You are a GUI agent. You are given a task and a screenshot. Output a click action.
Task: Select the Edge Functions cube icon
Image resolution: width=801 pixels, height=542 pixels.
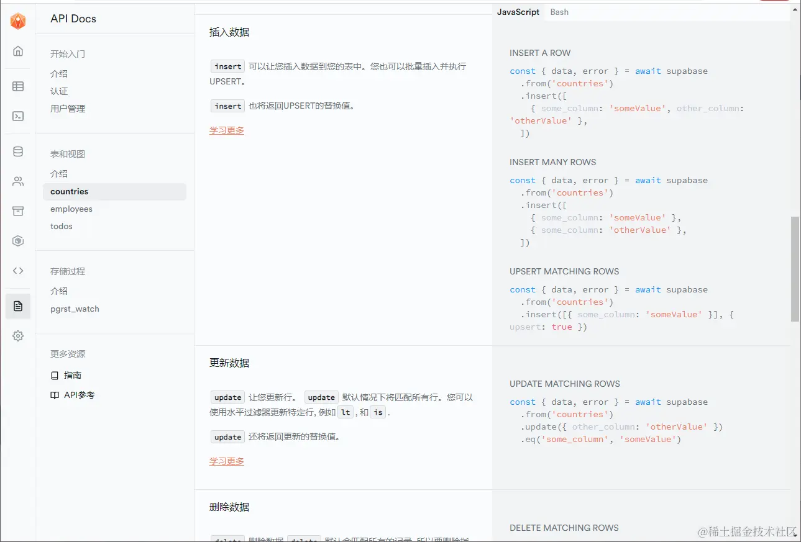(18, 240)
